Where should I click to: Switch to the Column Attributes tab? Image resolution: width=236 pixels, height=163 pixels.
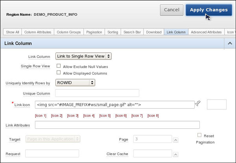(37, 32)
